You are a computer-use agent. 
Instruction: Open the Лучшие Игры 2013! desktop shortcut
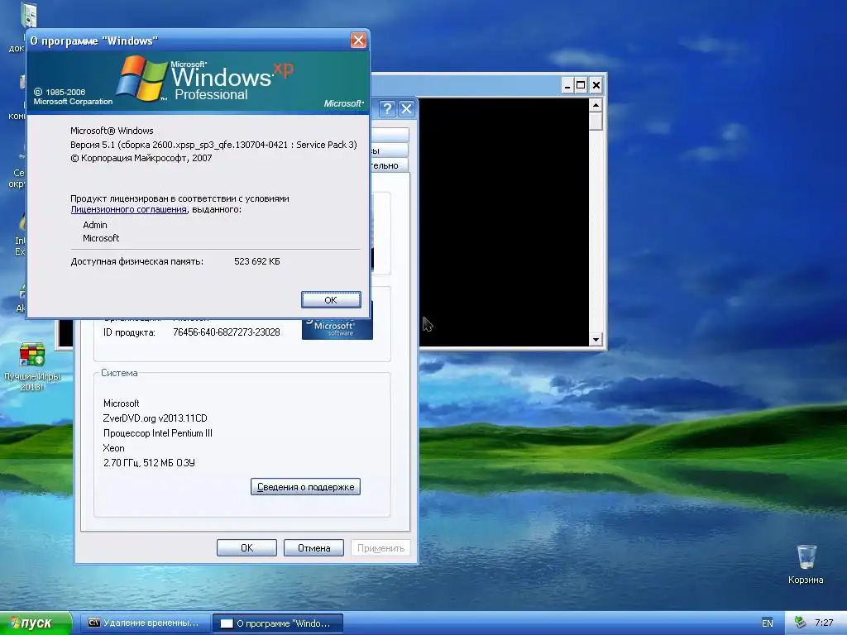[x=32, y=366]
